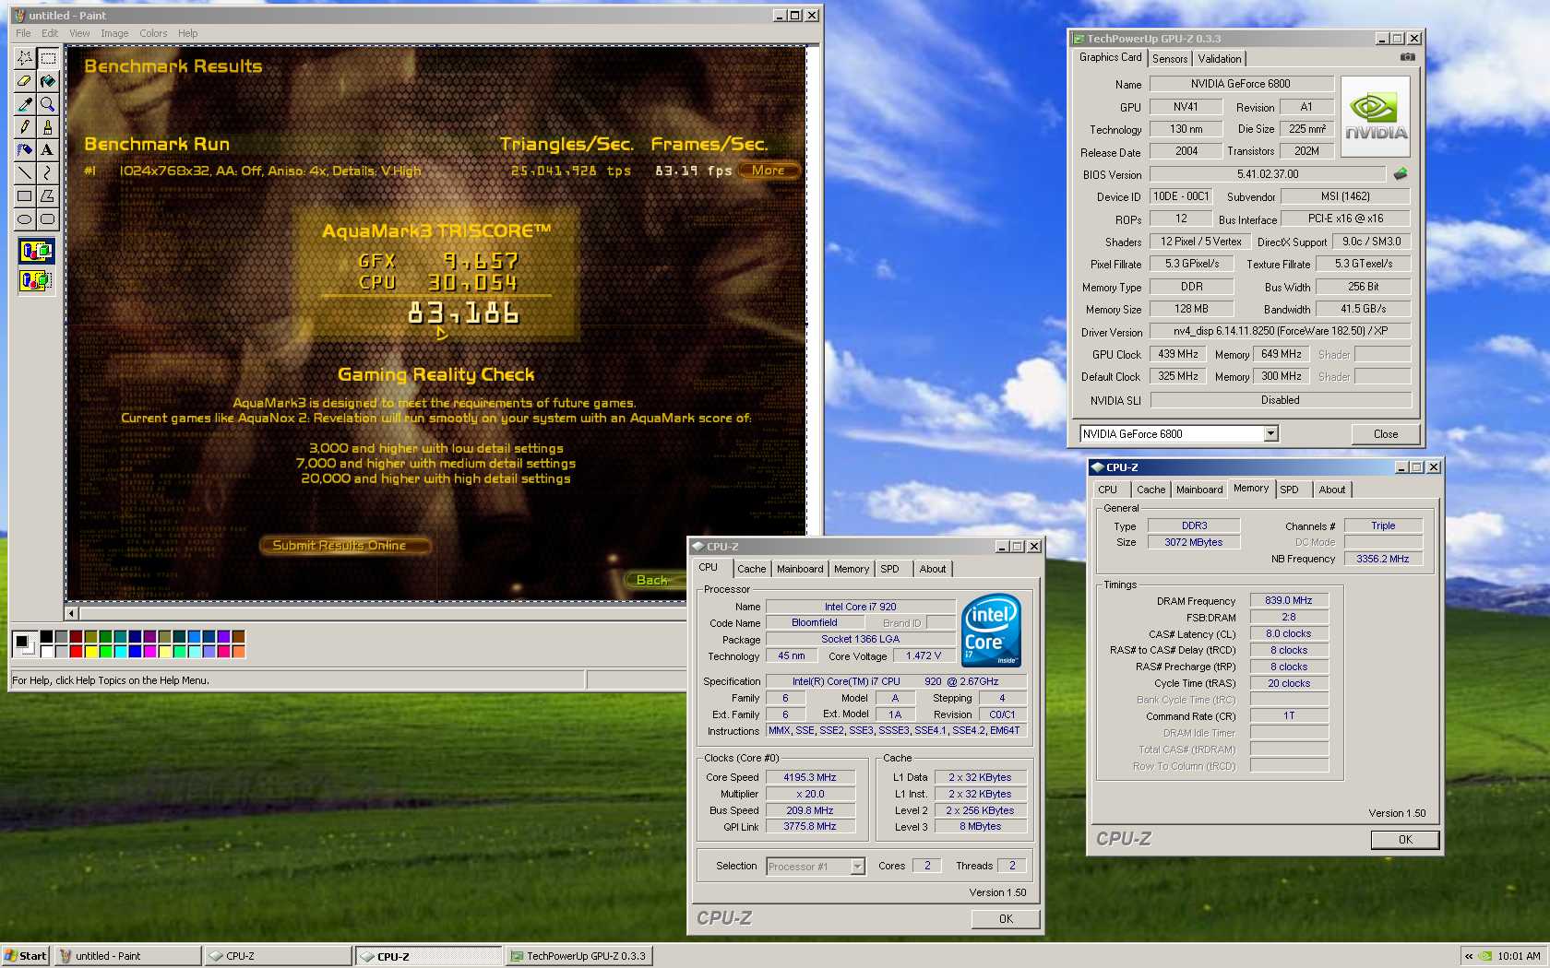Viewport: 1550px width, 968px height.
Task: Click Paint horizontal scrollbar left arrow
Action: 72,613
